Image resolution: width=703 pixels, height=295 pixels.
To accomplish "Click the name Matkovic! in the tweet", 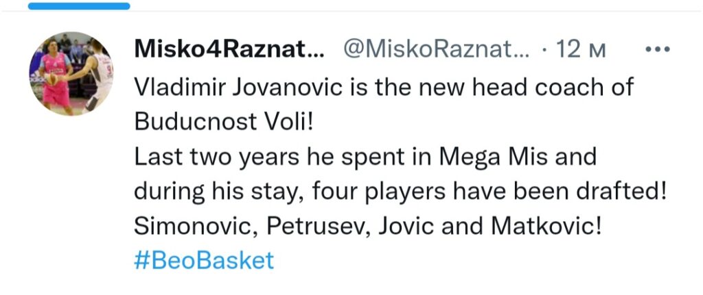I will point(546,226).
